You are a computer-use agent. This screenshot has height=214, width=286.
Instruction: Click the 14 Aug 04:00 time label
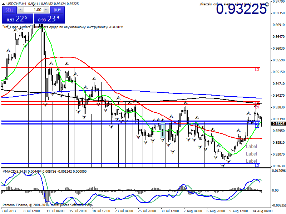point(262,211)
